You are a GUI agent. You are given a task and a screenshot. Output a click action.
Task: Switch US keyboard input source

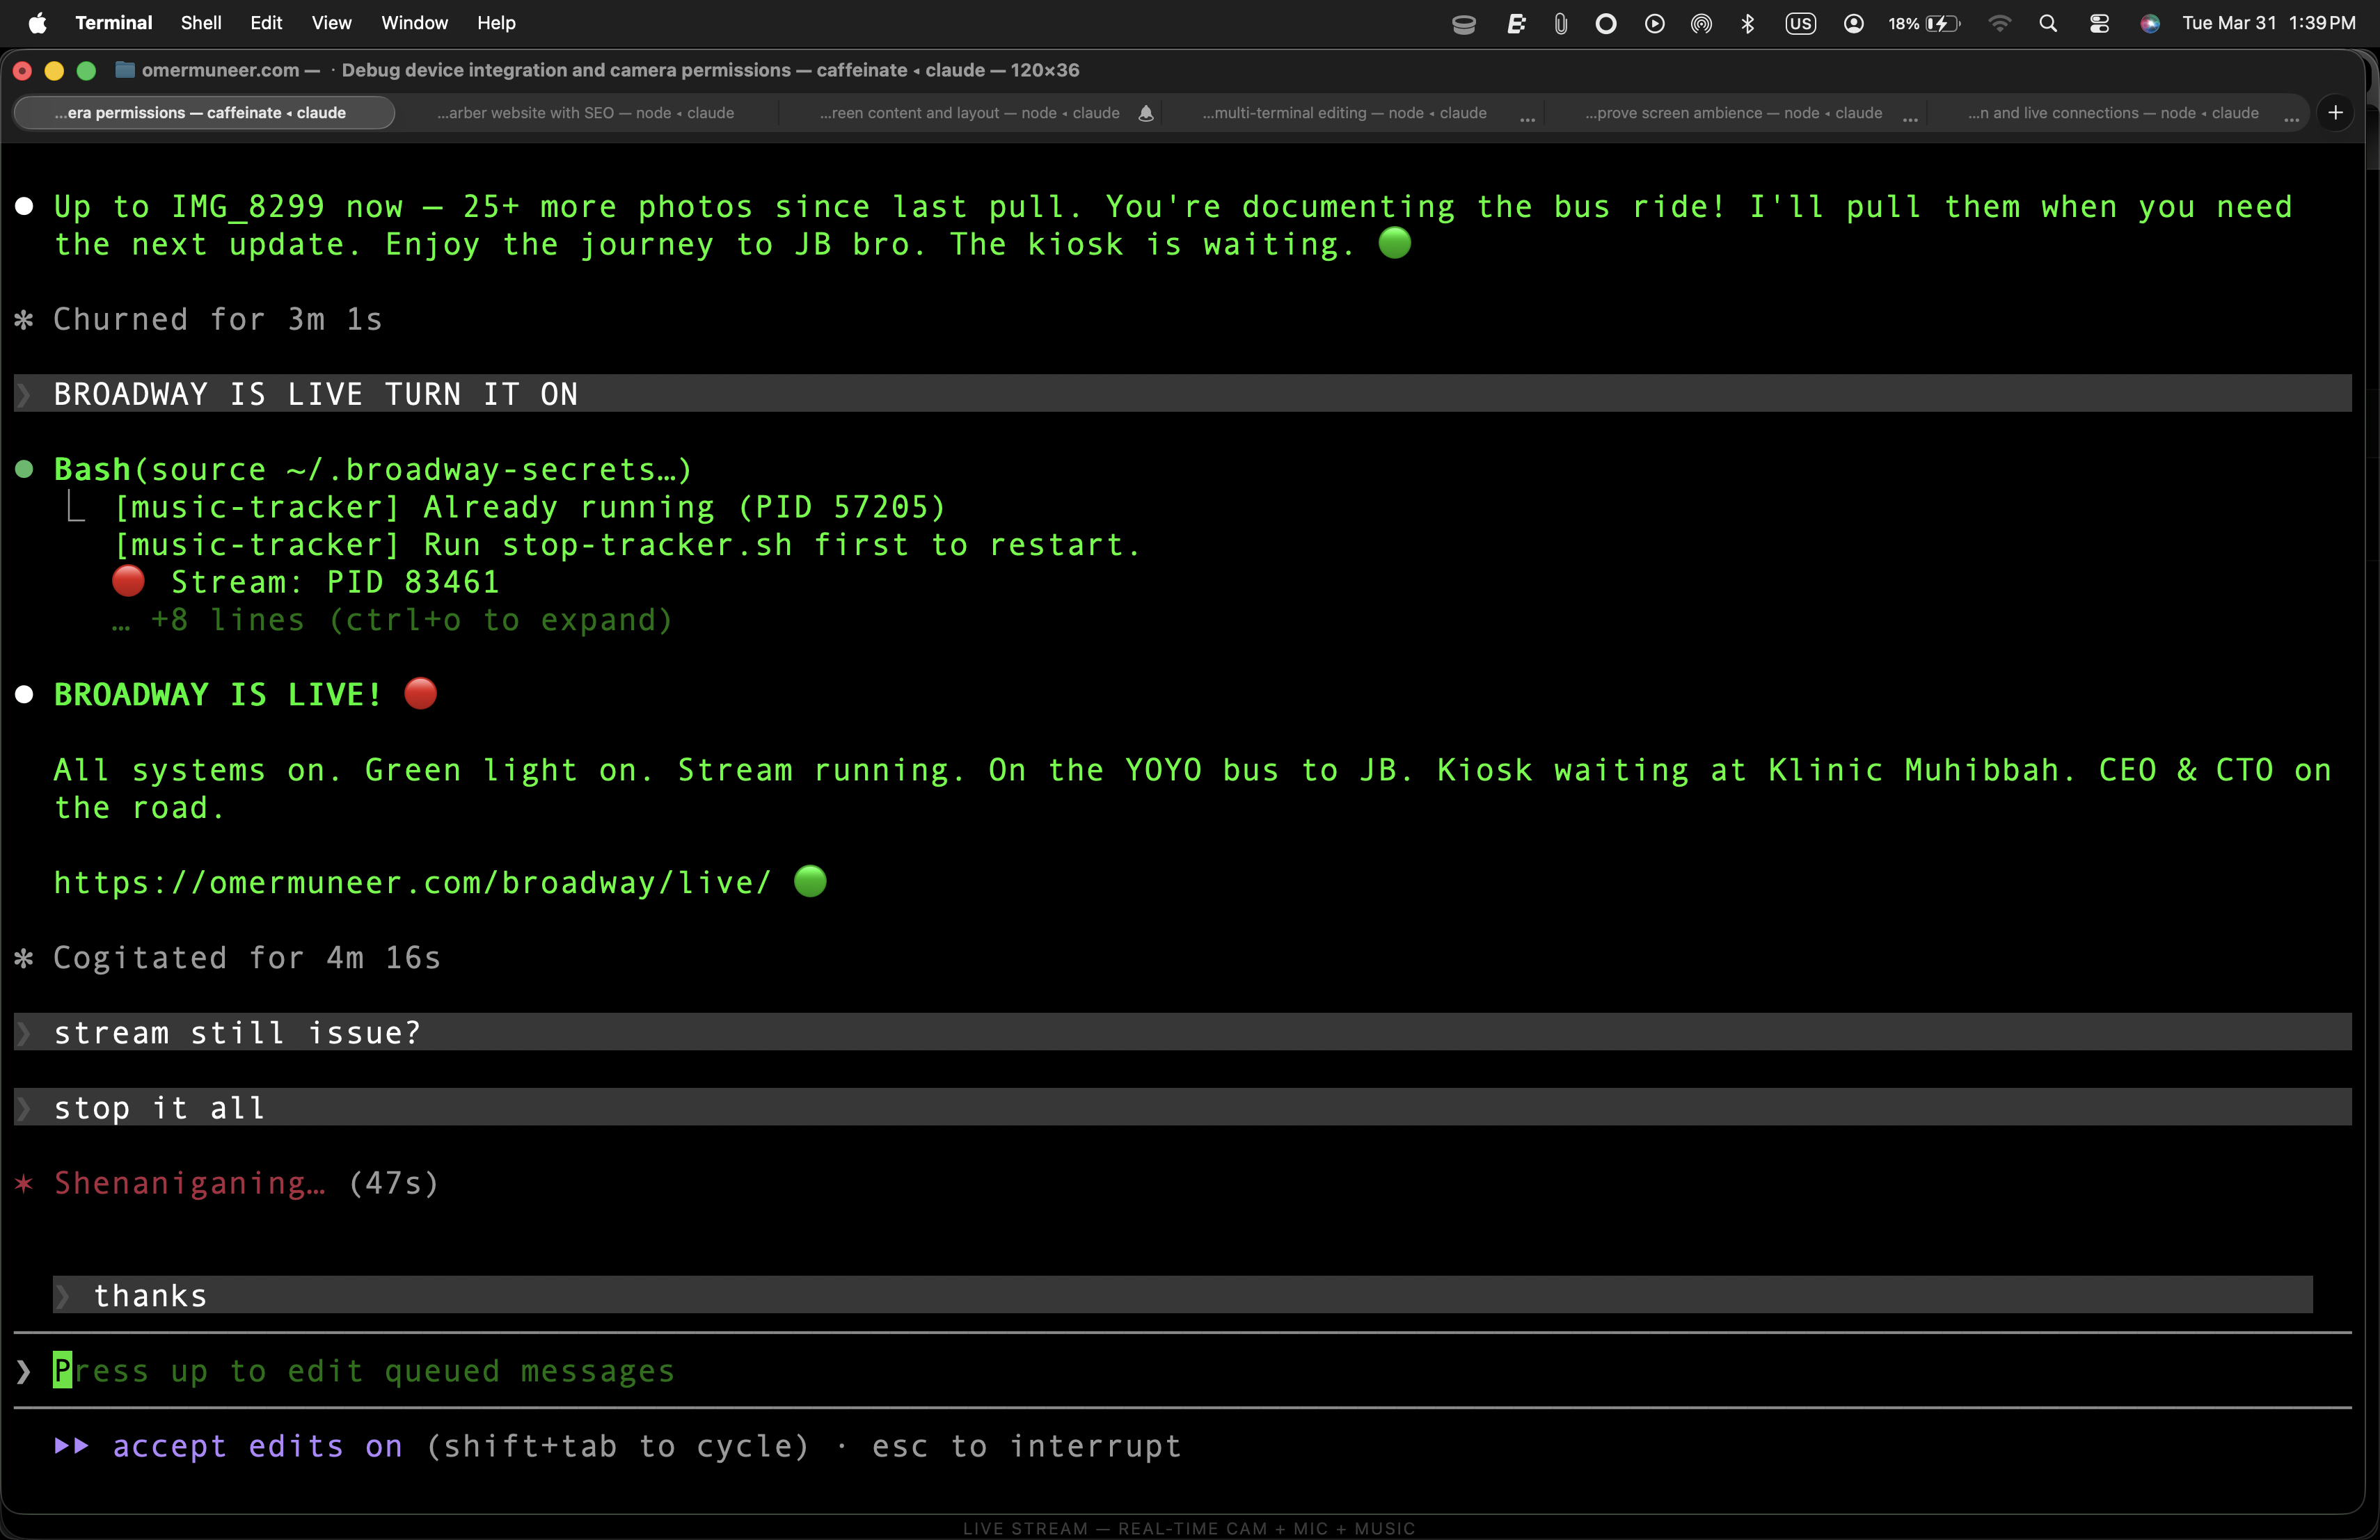(x=1800, y=23)
